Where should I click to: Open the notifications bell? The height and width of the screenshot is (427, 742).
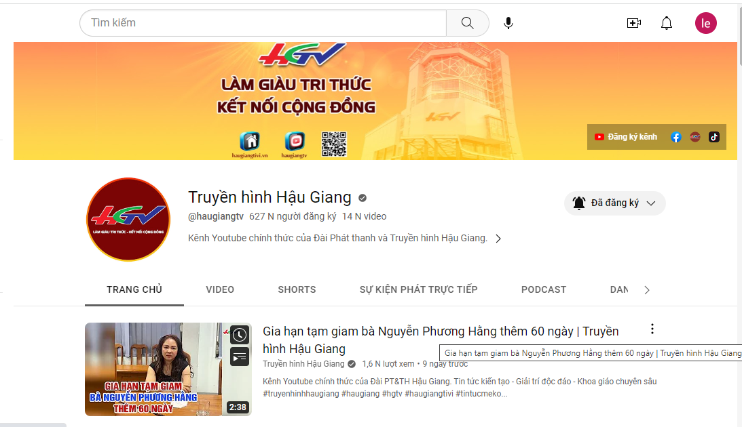click(x=666, y=22)
